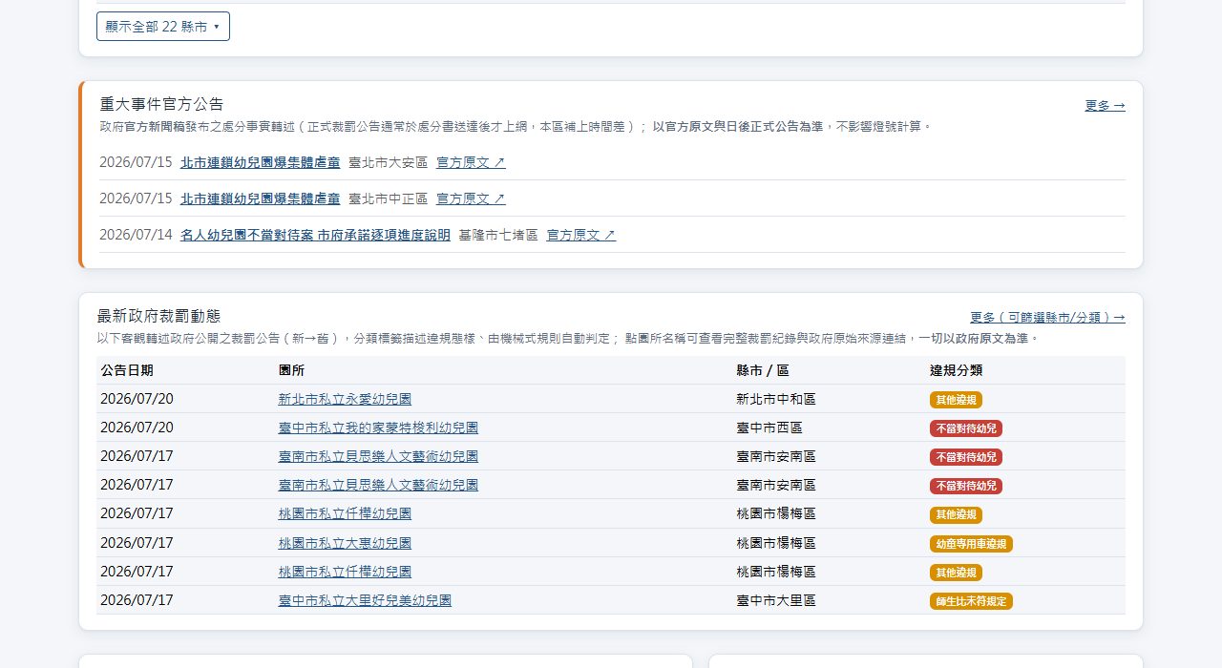Viewport: 1222px width, 668px height.
Task: Open 名人幼兒園不當對待案 市府承諾逐項進度說明
Action: click(x=315, y=235)
